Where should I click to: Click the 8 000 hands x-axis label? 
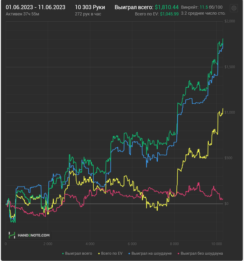point(174,244)
